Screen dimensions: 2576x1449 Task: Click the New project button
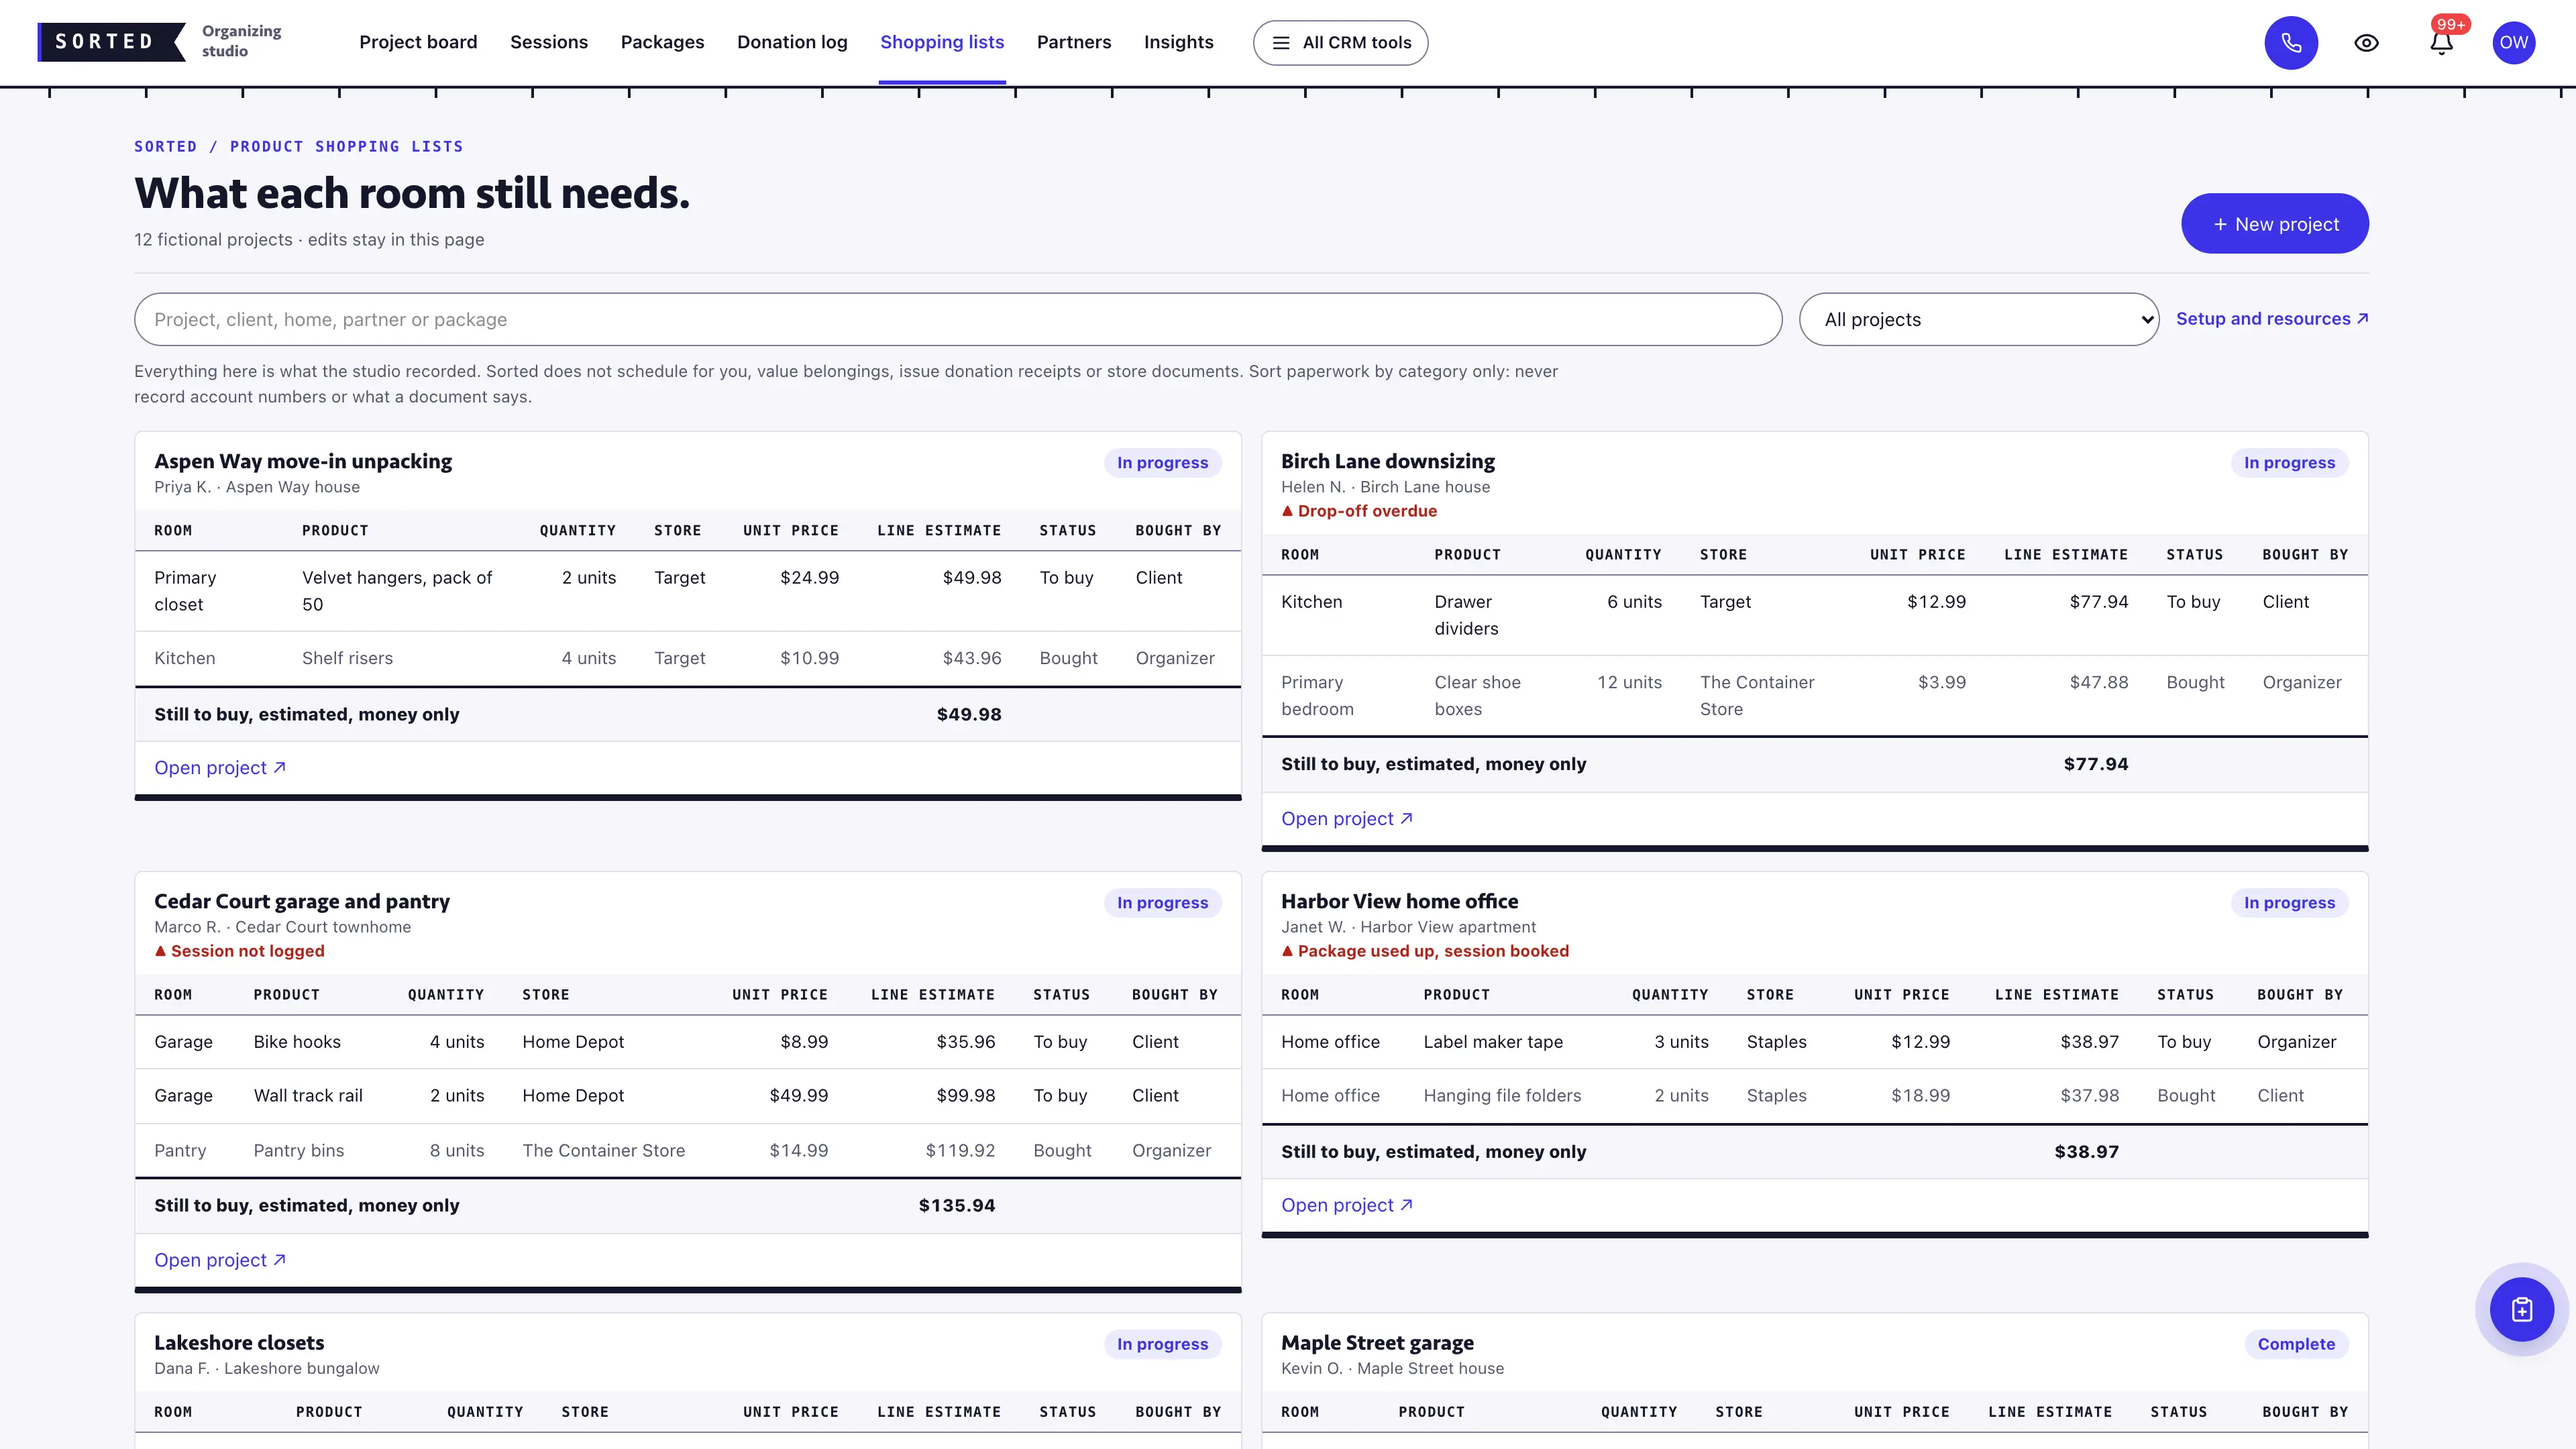(x=2274, y=224)
